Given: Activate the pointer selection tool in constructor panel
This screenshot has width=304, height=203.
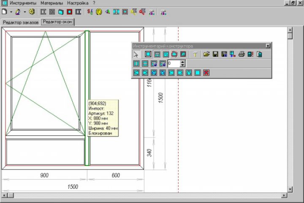Looking at the screenshot, I should (136, 54).
